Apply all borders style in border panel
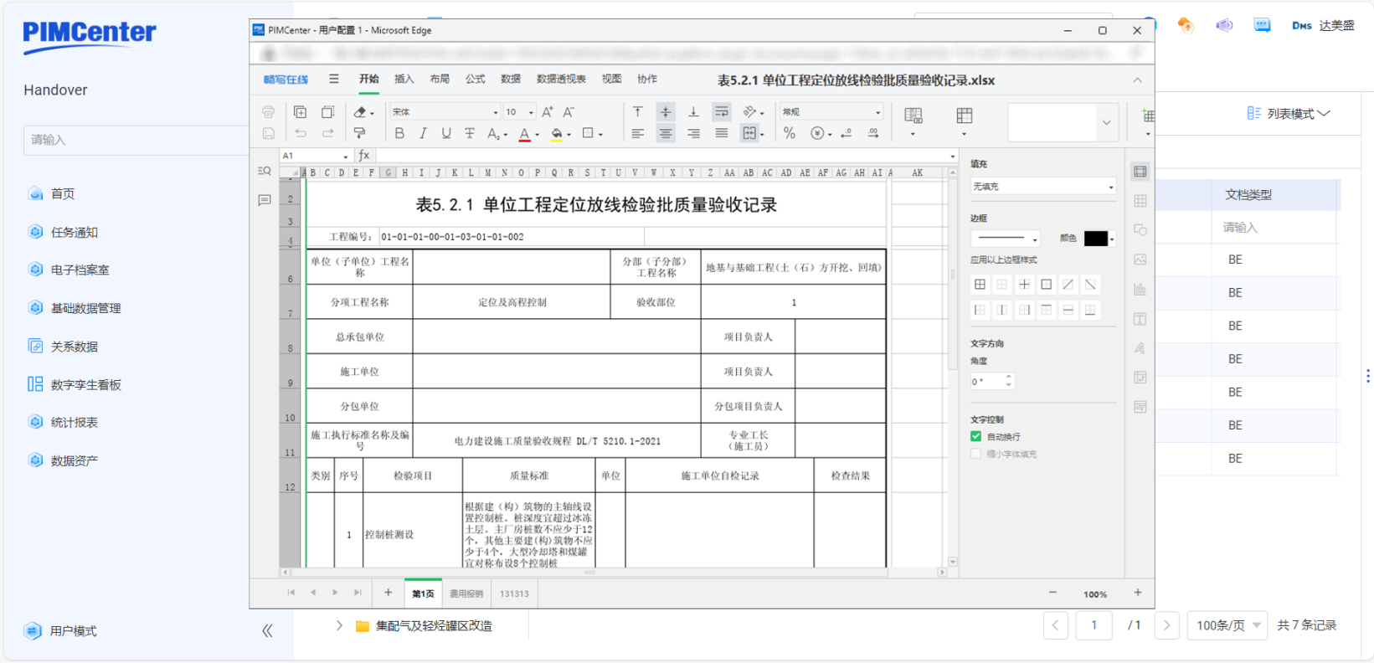 pyautogui.click(x=980, y=285)
